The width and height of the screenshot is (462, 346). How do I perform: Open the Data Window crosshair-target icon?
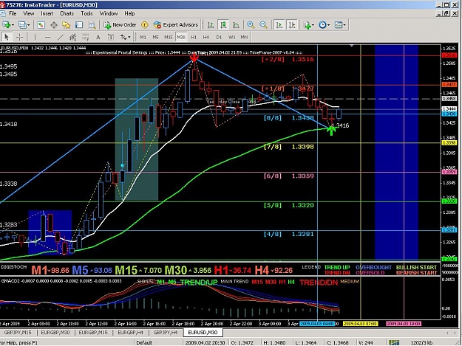(54, 25)
